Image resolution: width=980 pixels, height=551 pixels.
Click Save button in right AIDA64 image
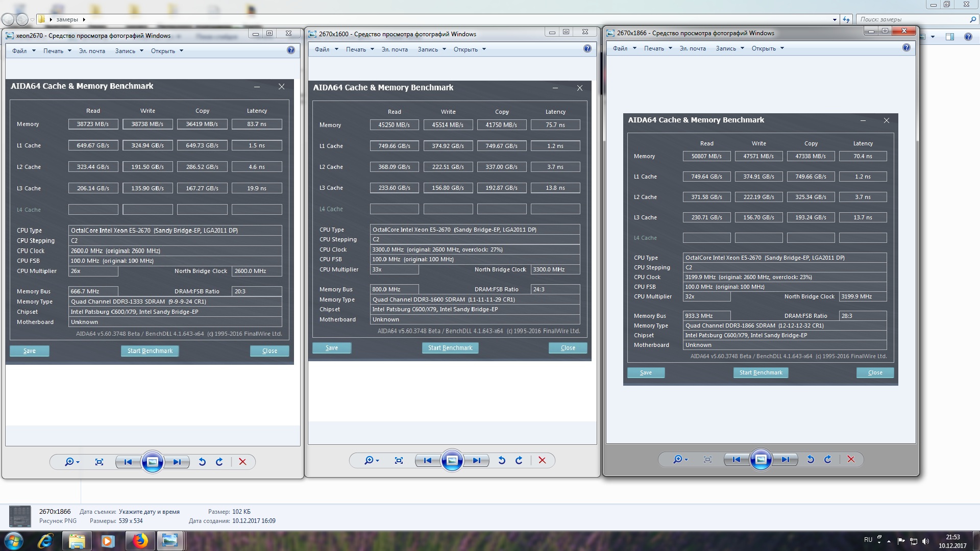(646, 372)
